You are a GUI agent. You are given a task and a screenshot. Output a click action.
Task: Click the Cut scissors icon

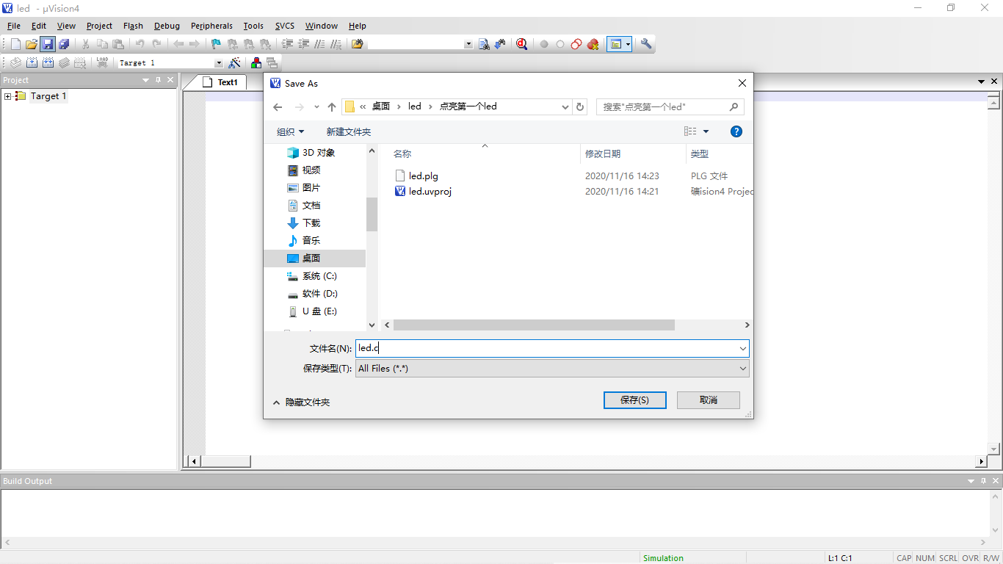tap(86, 44)
